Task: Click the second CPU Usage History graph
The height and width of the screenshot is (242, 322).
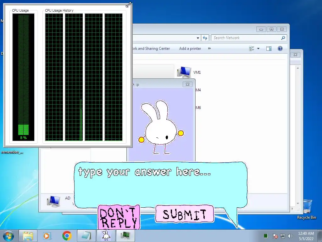Action: 74,77
